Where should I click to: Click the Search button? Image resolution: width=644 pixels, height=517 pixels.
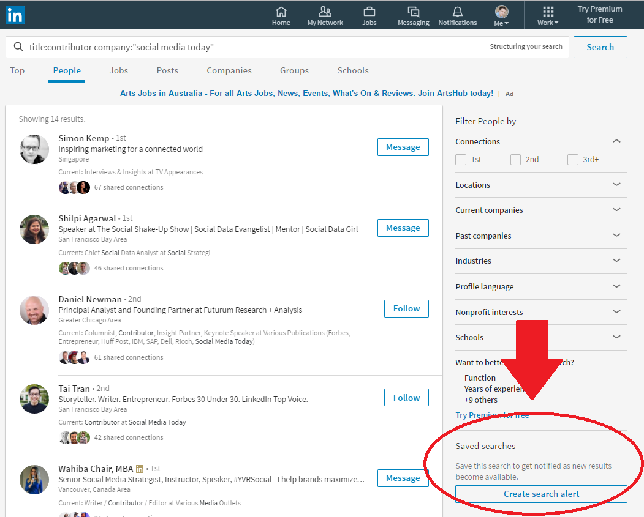(x=600, y=47)
